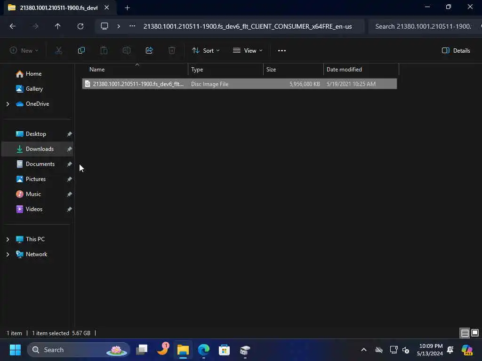Image resolution: width=482 pixels, height=361 pixels.
Task: Rename the selected file
Action: [126, 51]
